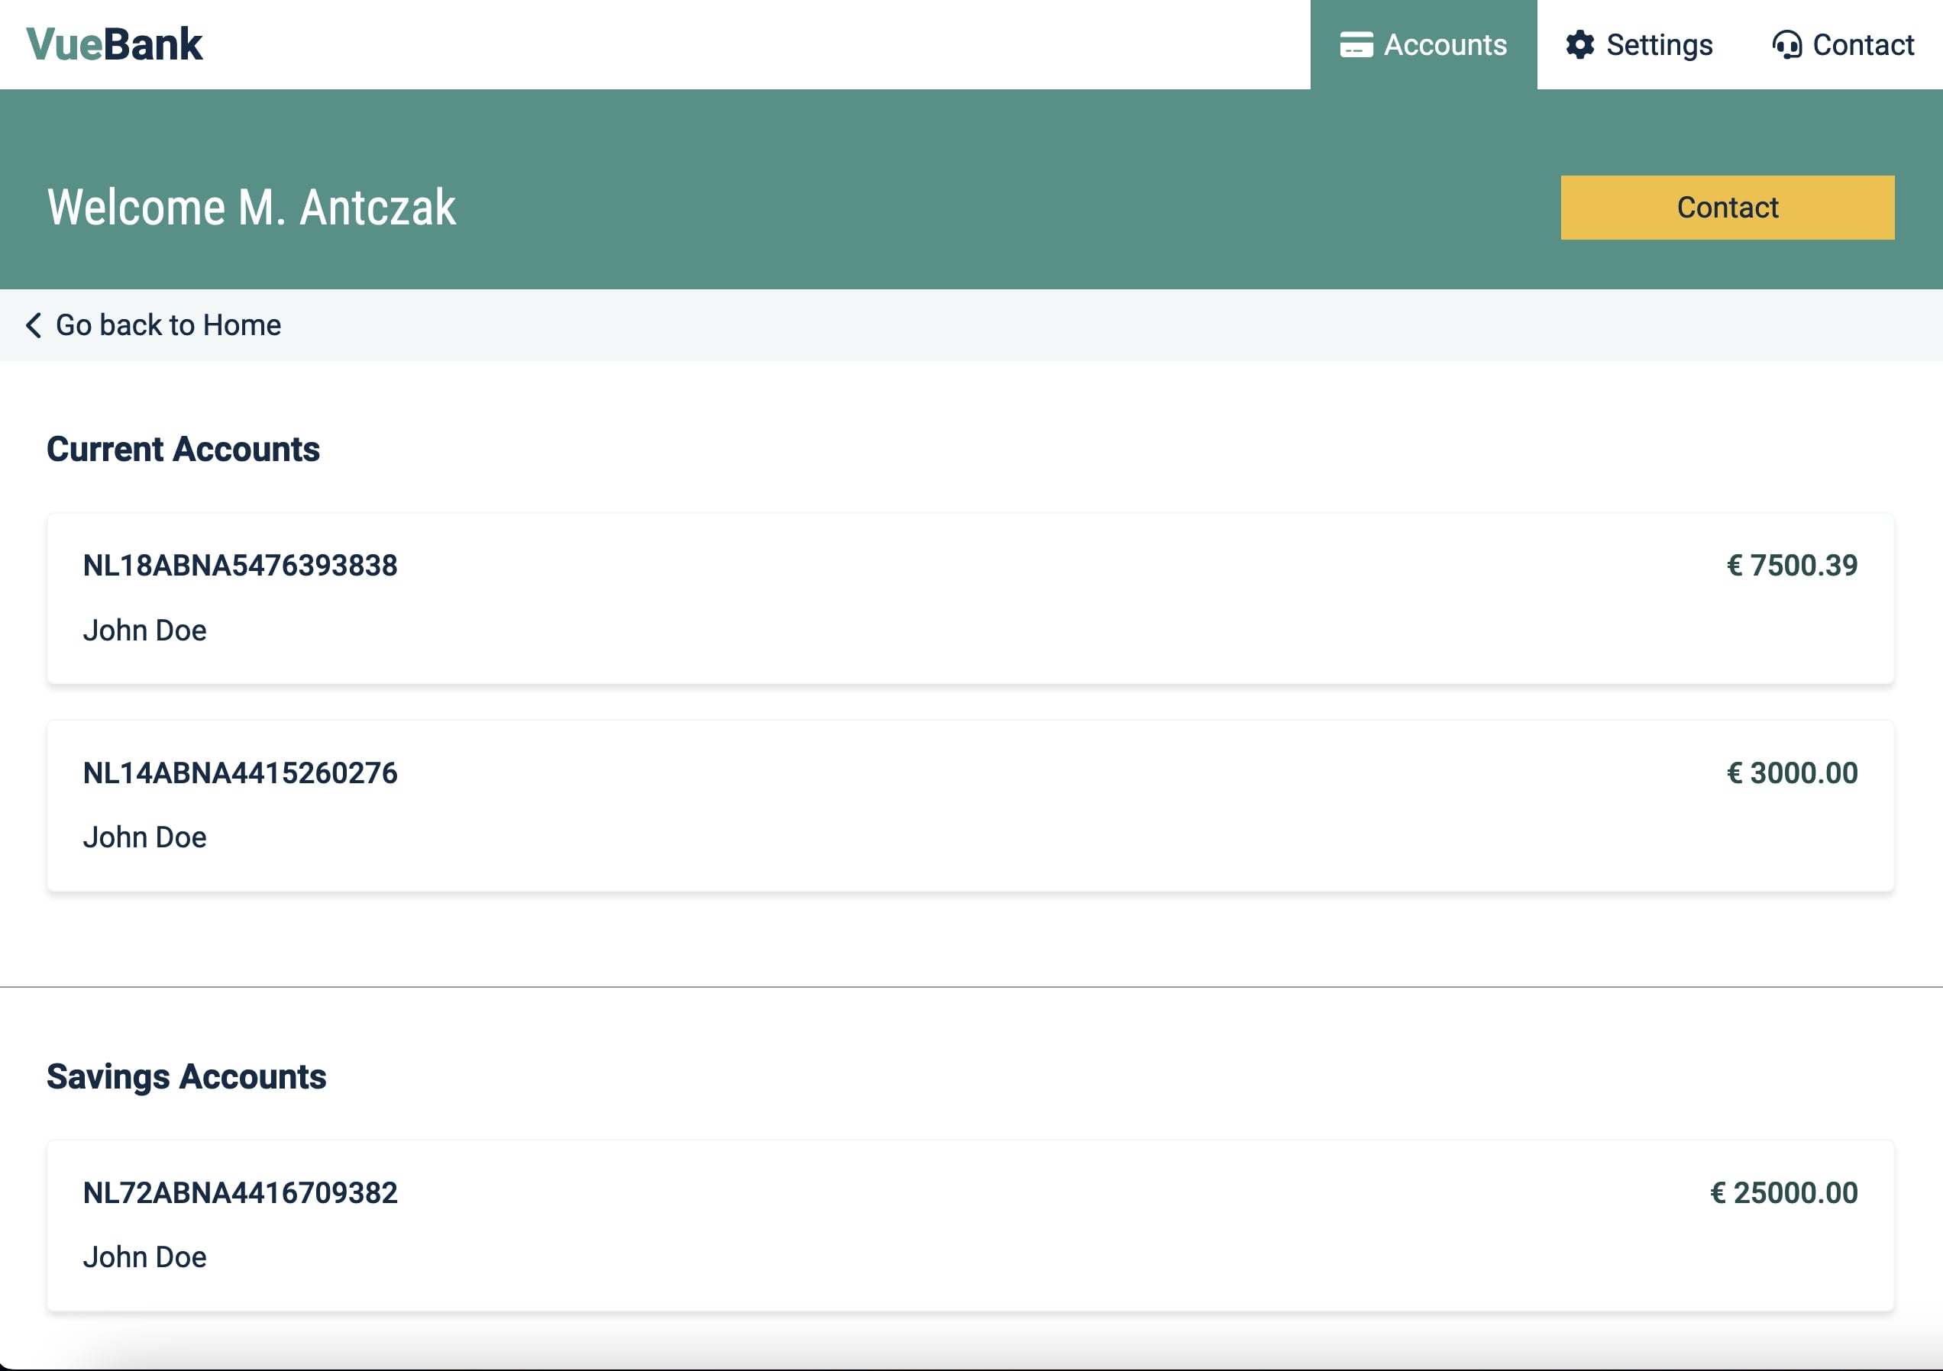Screen dimensions: 1943x1371
Task: Click the € 25000.00 savings balance
Action: pyautogui.click(x=1783, y=1192)
